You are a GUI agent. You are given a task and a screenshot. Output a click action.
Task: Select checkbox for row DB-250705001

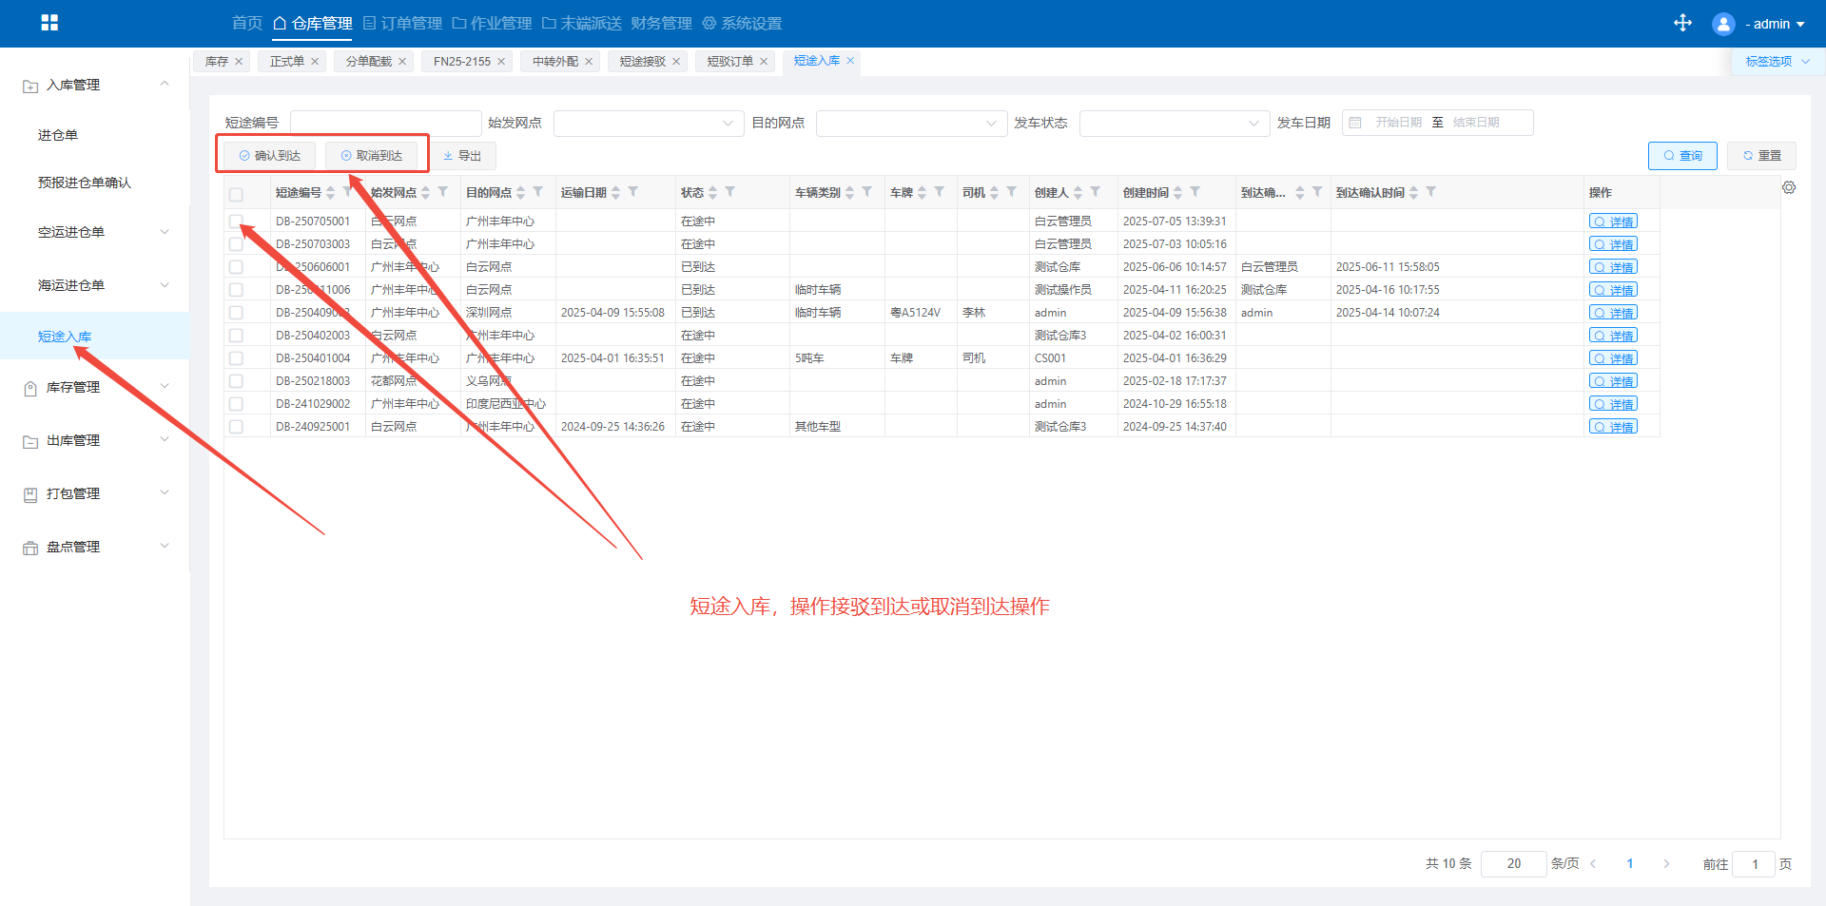point(236,222)
